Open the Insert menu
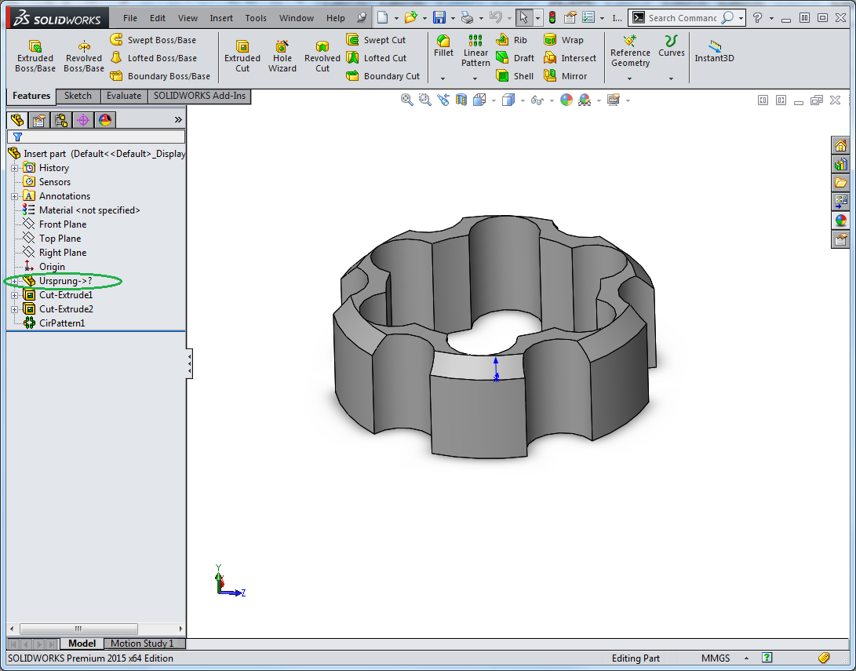Viewport: 856px width, 671px height. click(221, 18)
